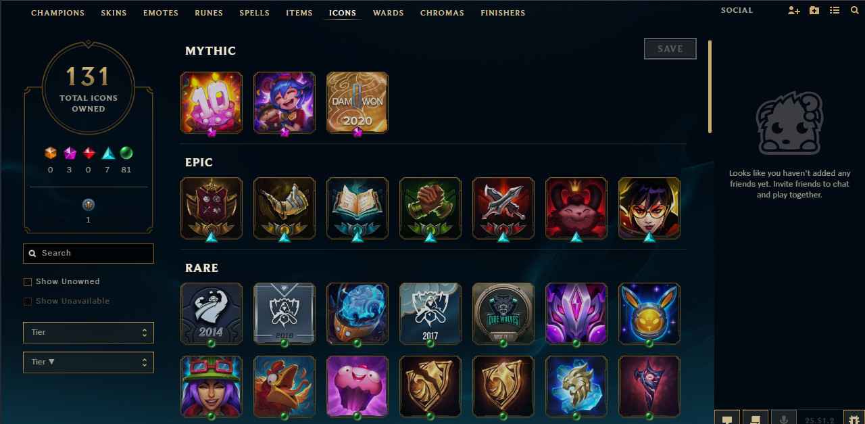
Task: Pick the Dire Wolves team icon
Action: [x=503, y=314]
